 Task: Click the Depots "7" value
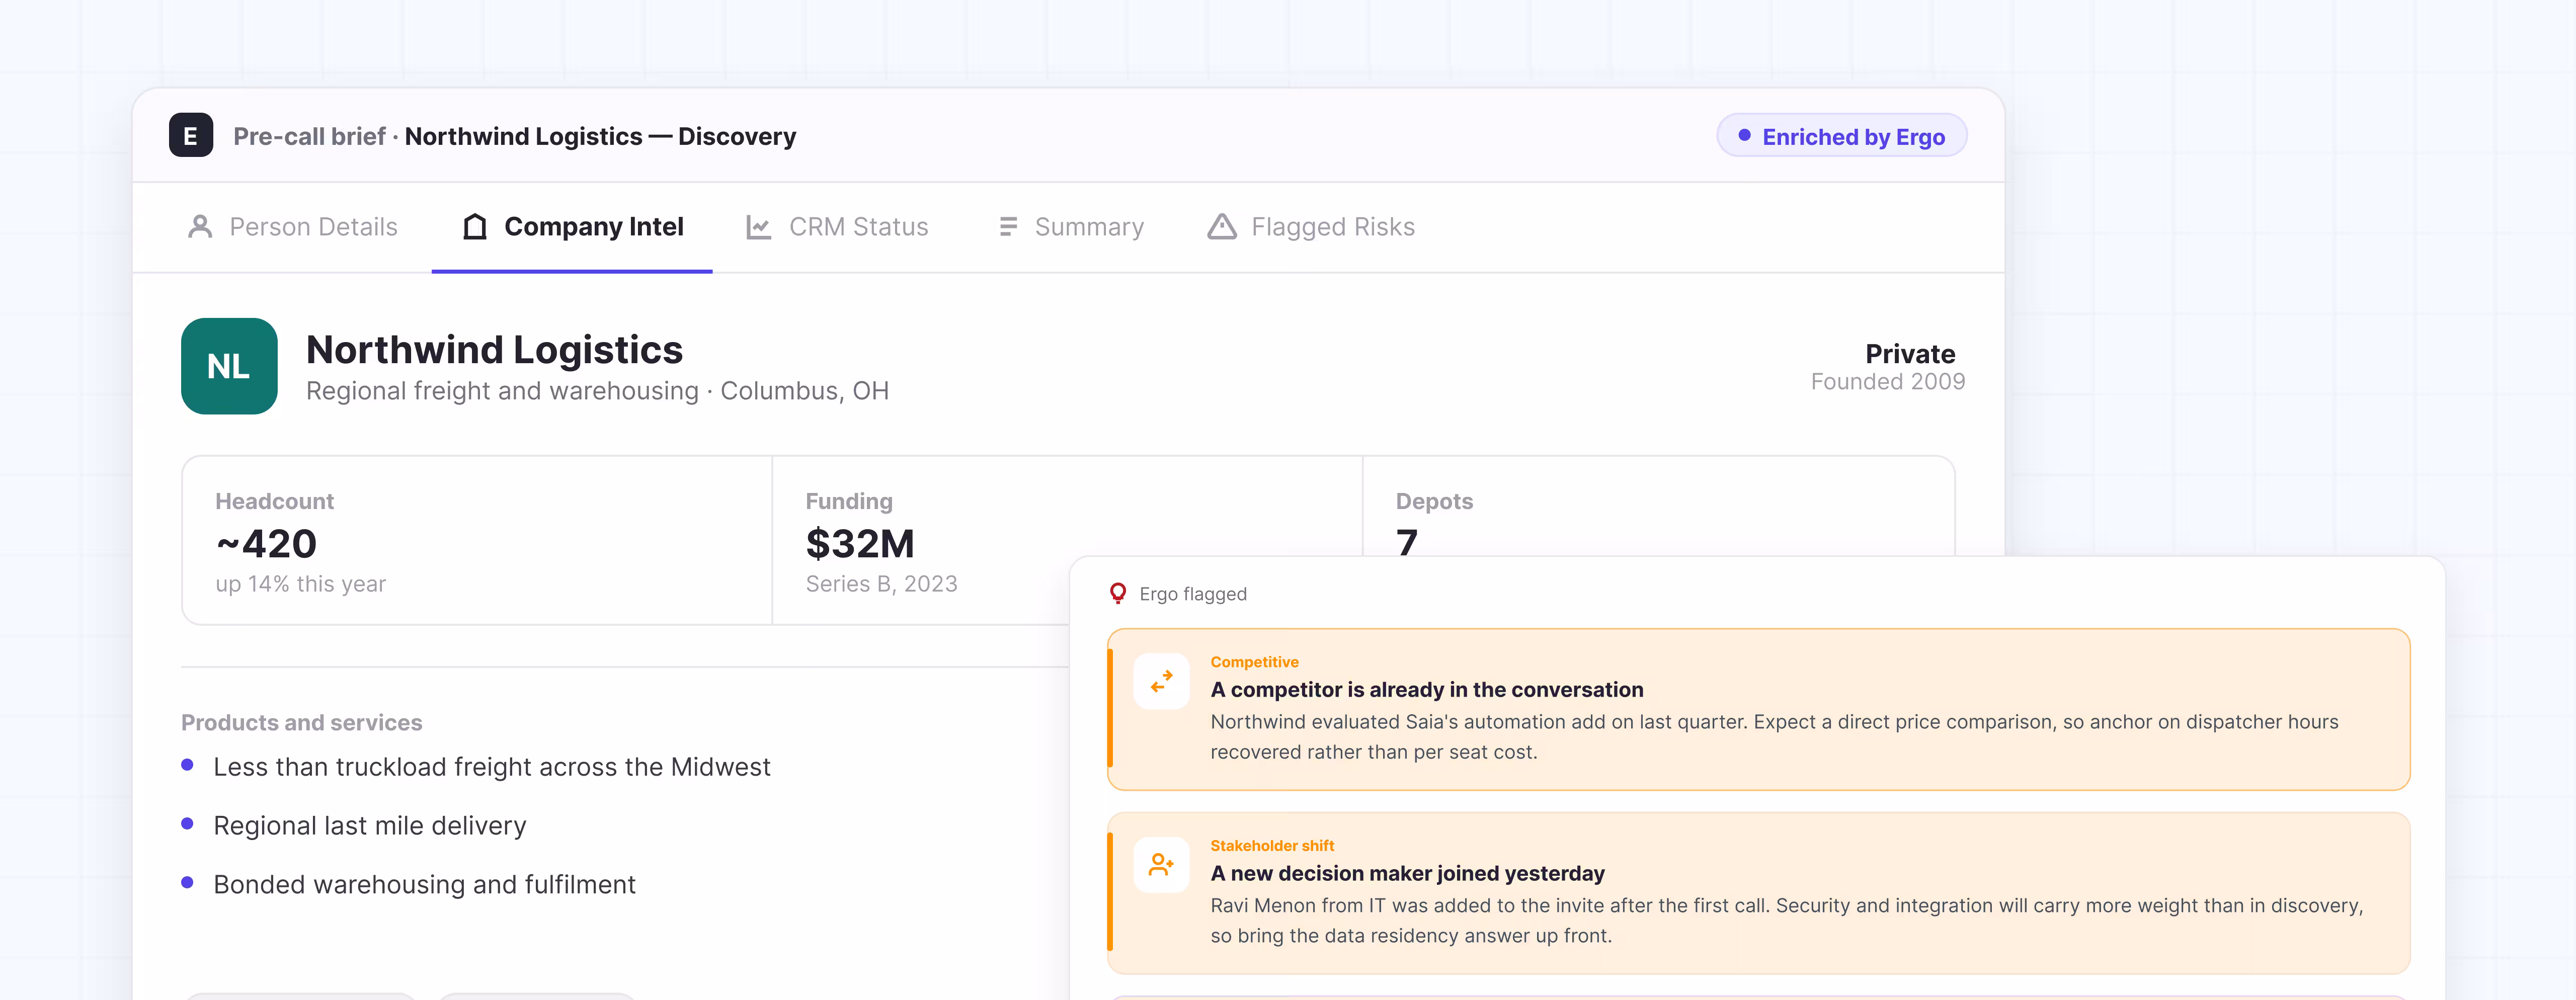click(x=1407, y=542)
